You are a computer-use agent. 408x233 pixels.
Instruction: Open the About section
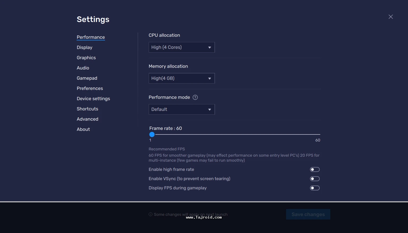[83, 129]
